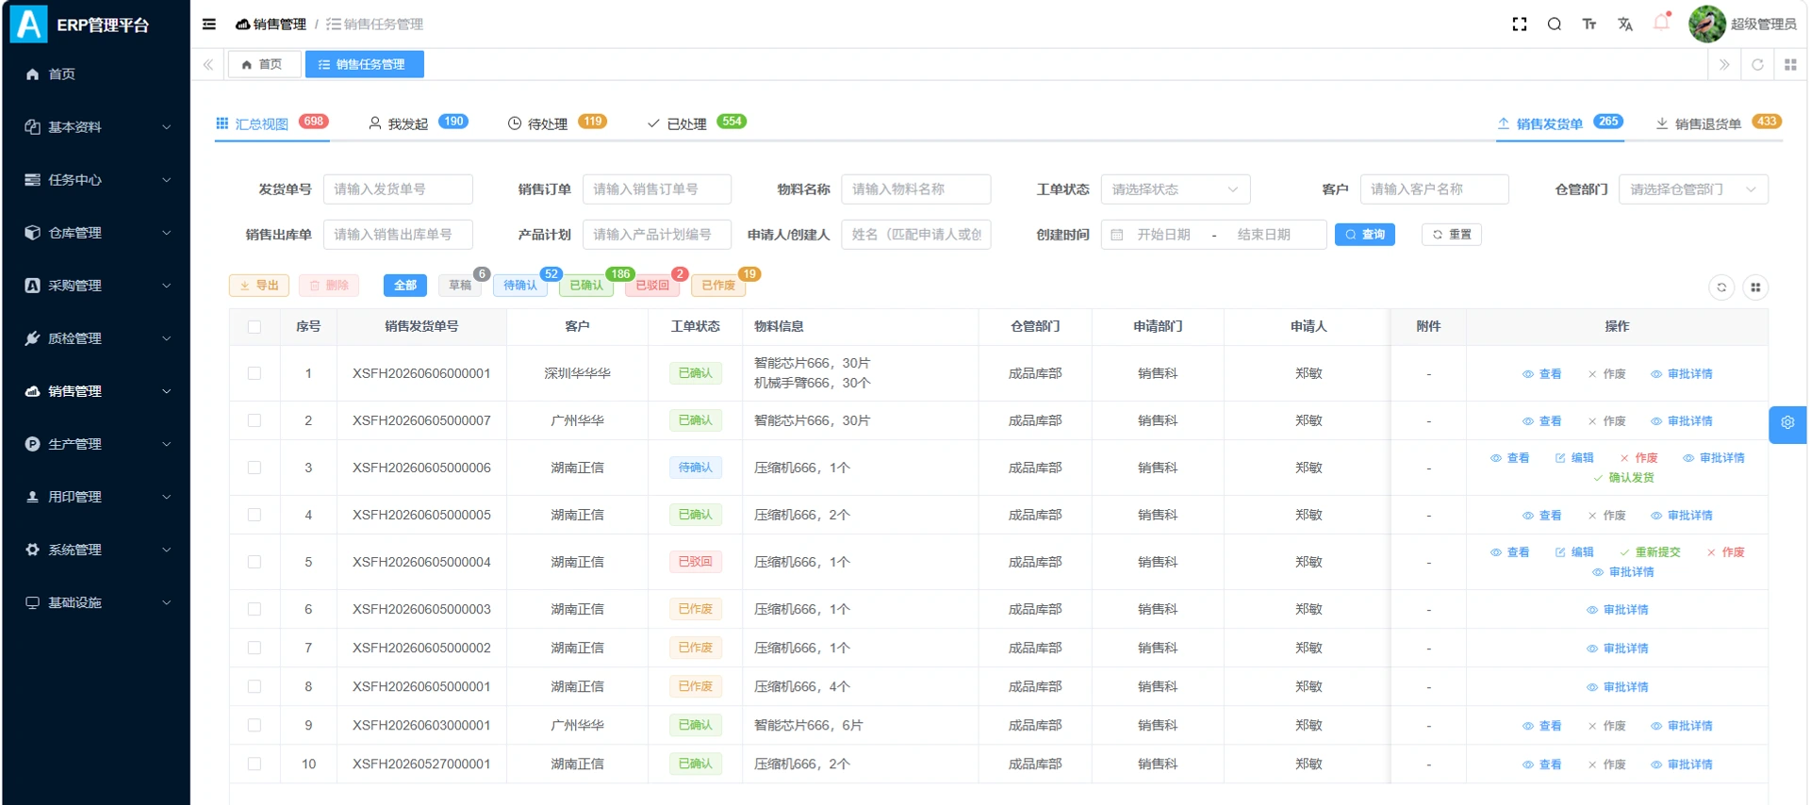Image resolution: width=1810 pixels, height=805 pixels.
Task: Resubmit rejected row 5 via 重新提交
Action: 1650,552
